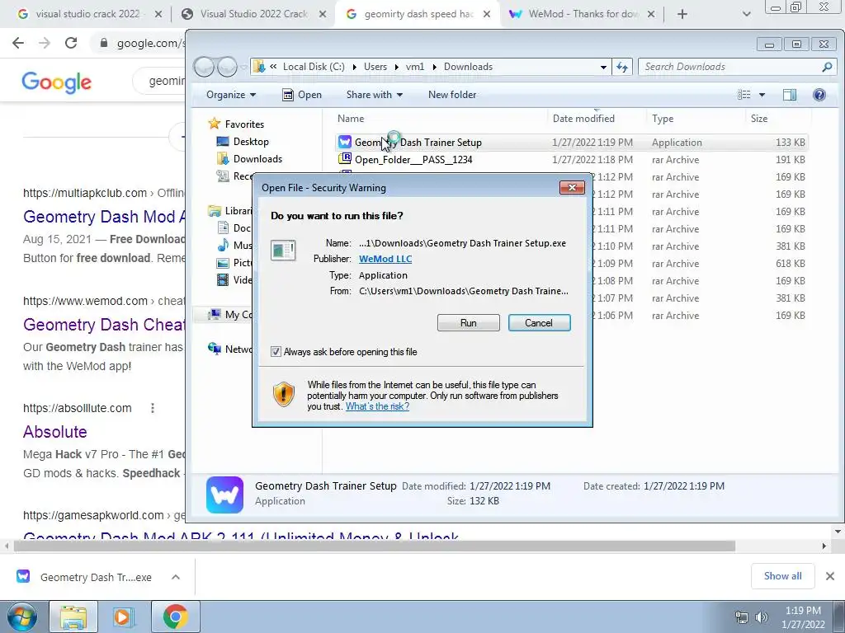Open the Geometry Dash Mod result link

[x=105, y=217]
